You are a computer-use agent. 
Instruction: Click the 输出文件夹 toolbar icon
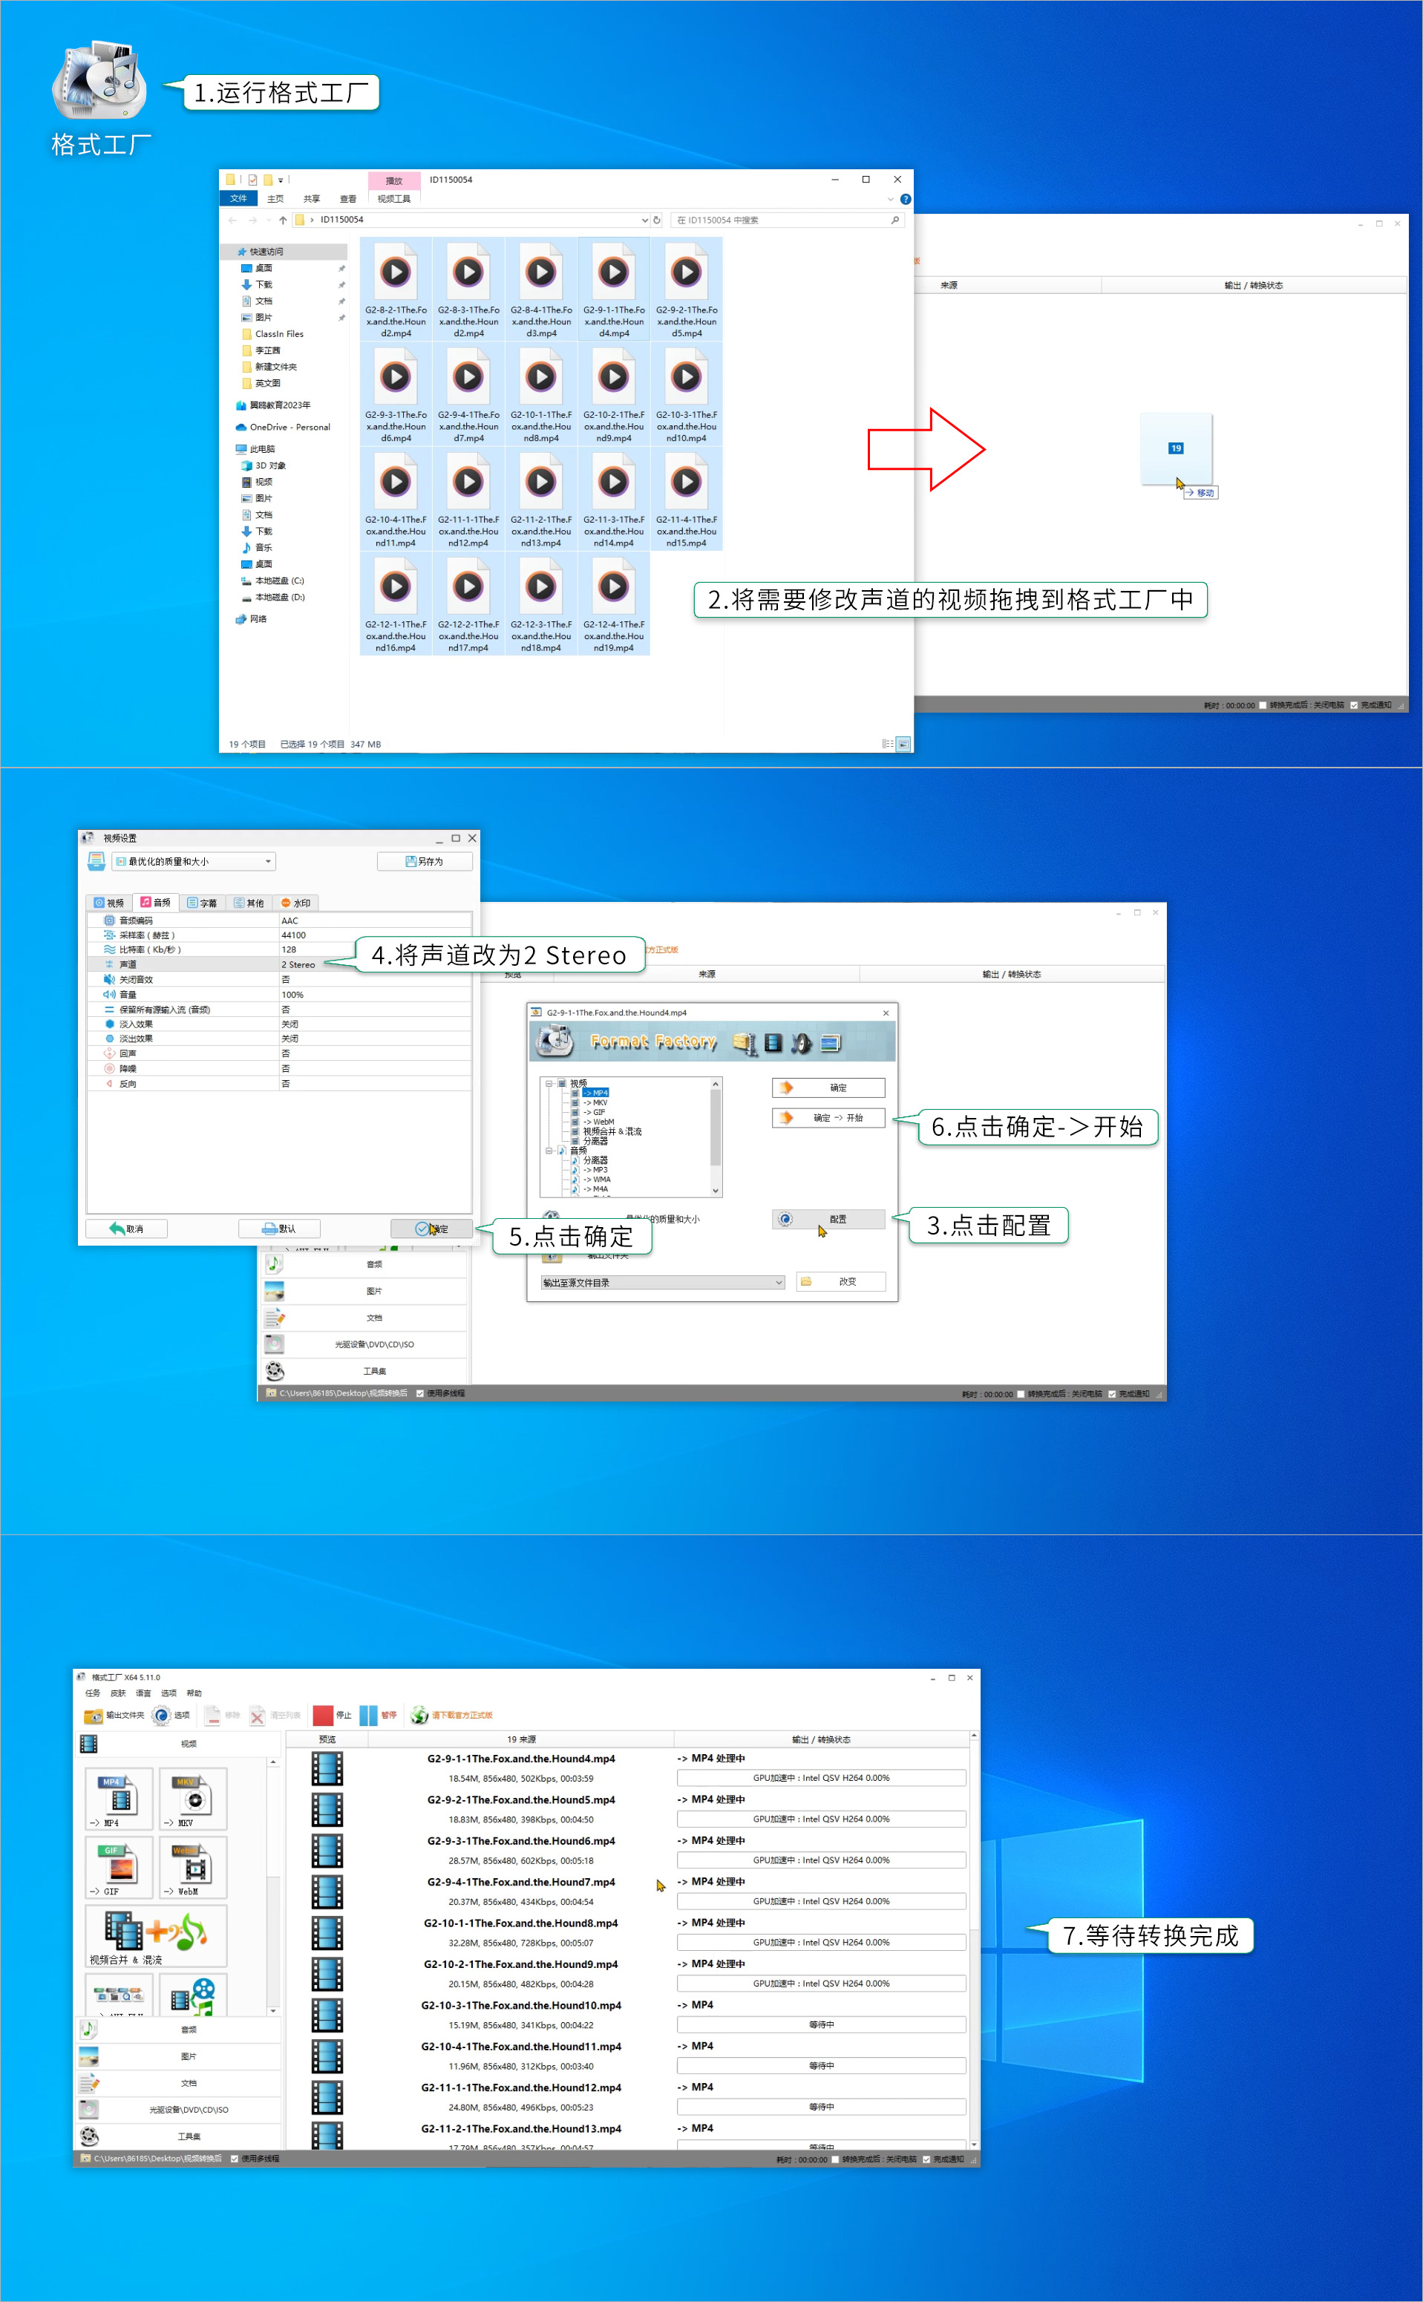coord(94,1716)
